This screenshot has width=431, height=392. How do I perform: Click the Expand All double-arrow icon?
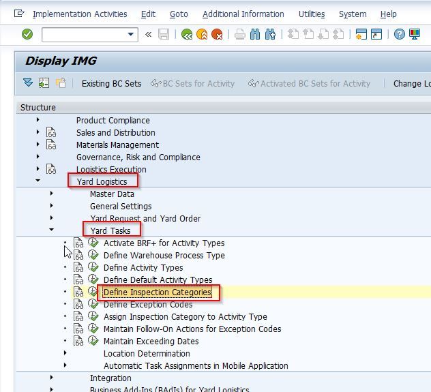pyautogui.click(x=28, y=82)
